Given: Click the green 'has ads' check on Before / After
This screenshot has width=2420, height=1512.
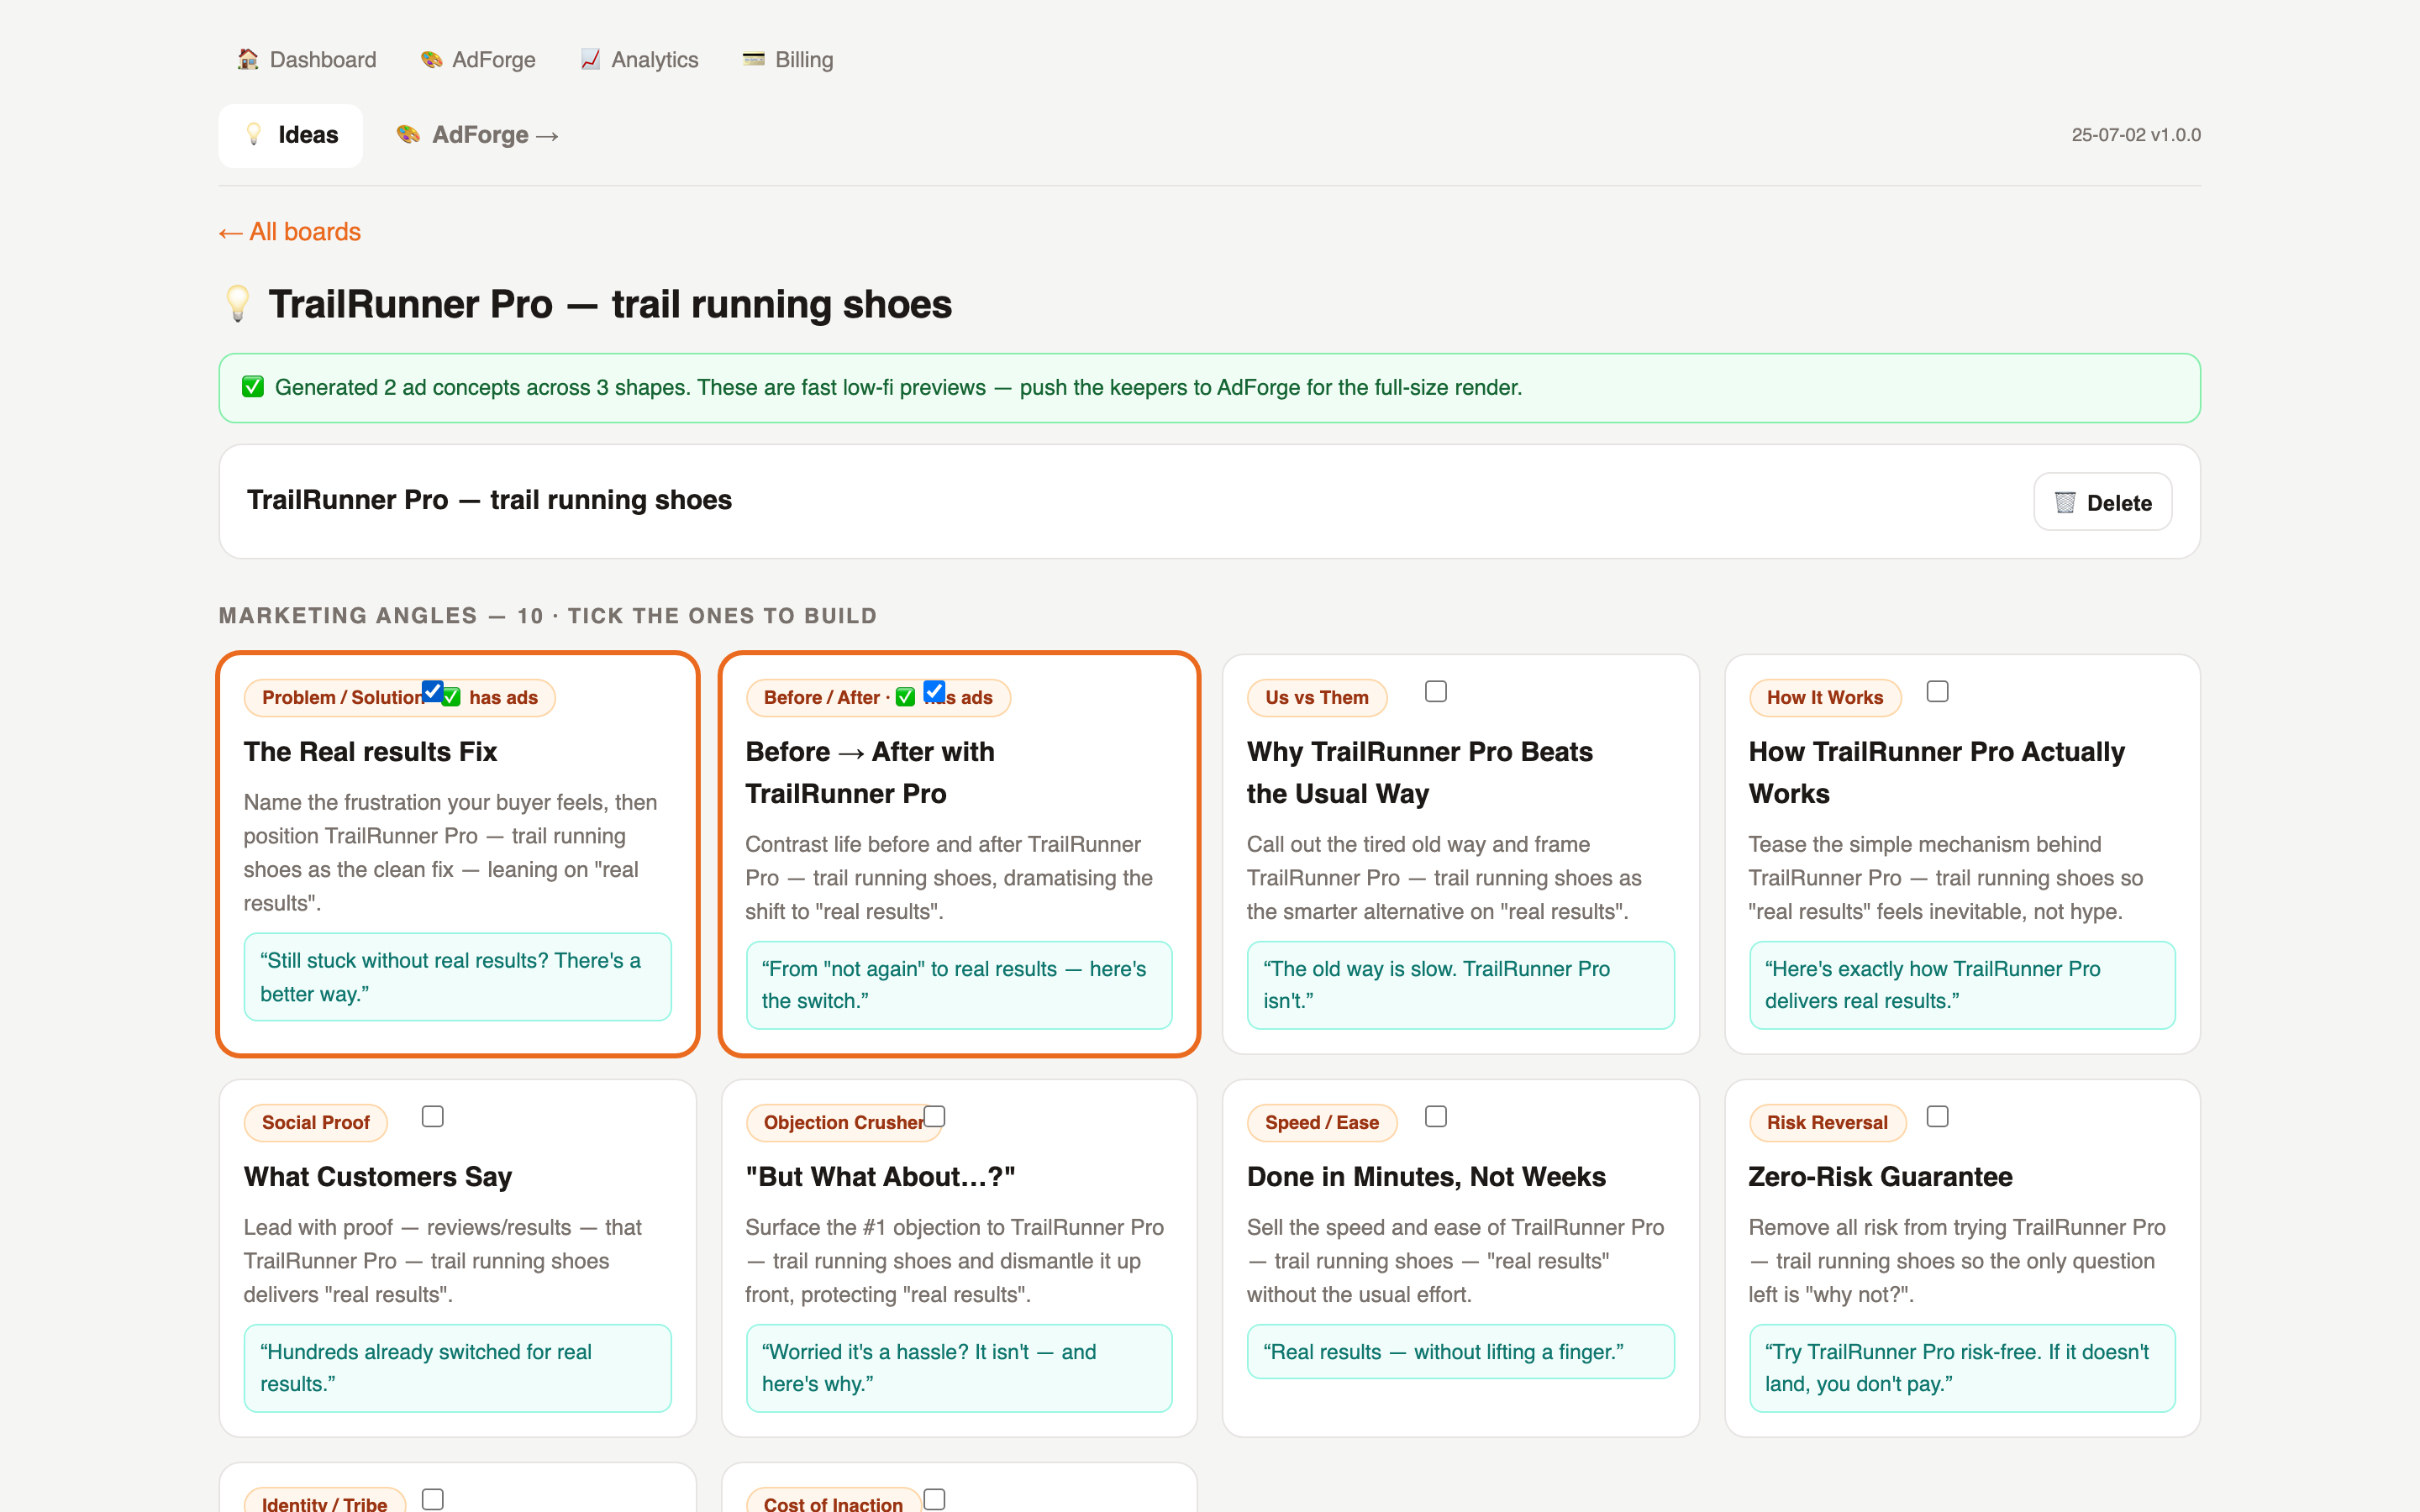Looking at the screenshot, I should coord(905,697).
